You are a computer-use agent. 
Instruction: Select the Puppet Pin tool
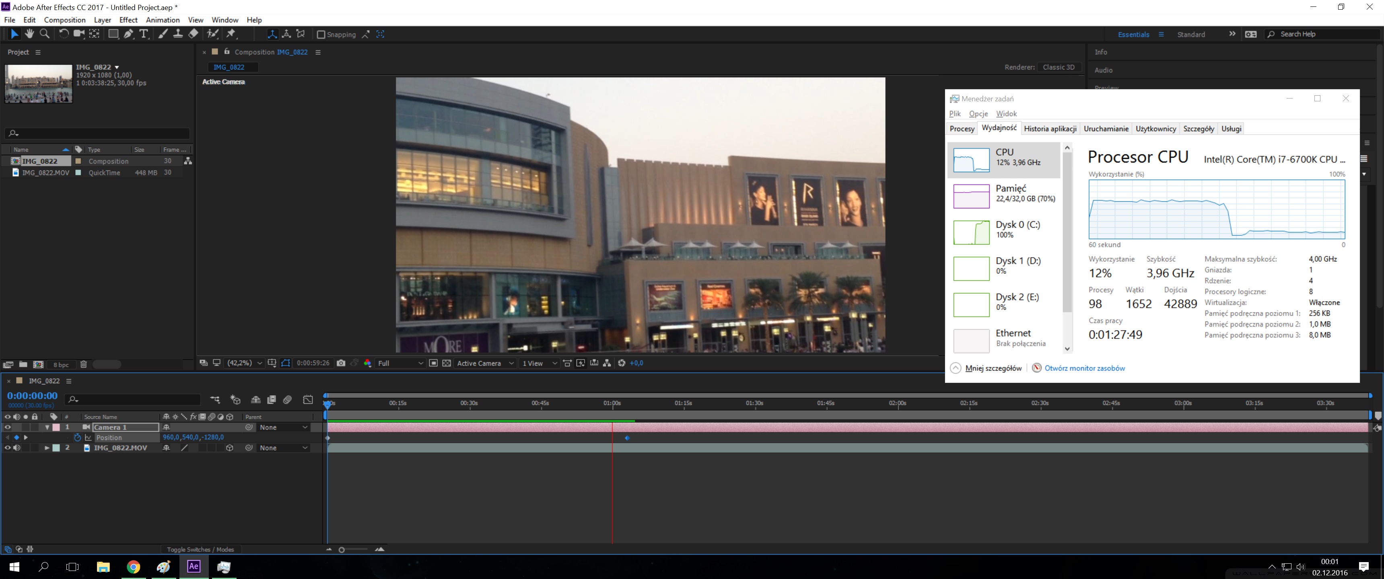coord(231,34)
